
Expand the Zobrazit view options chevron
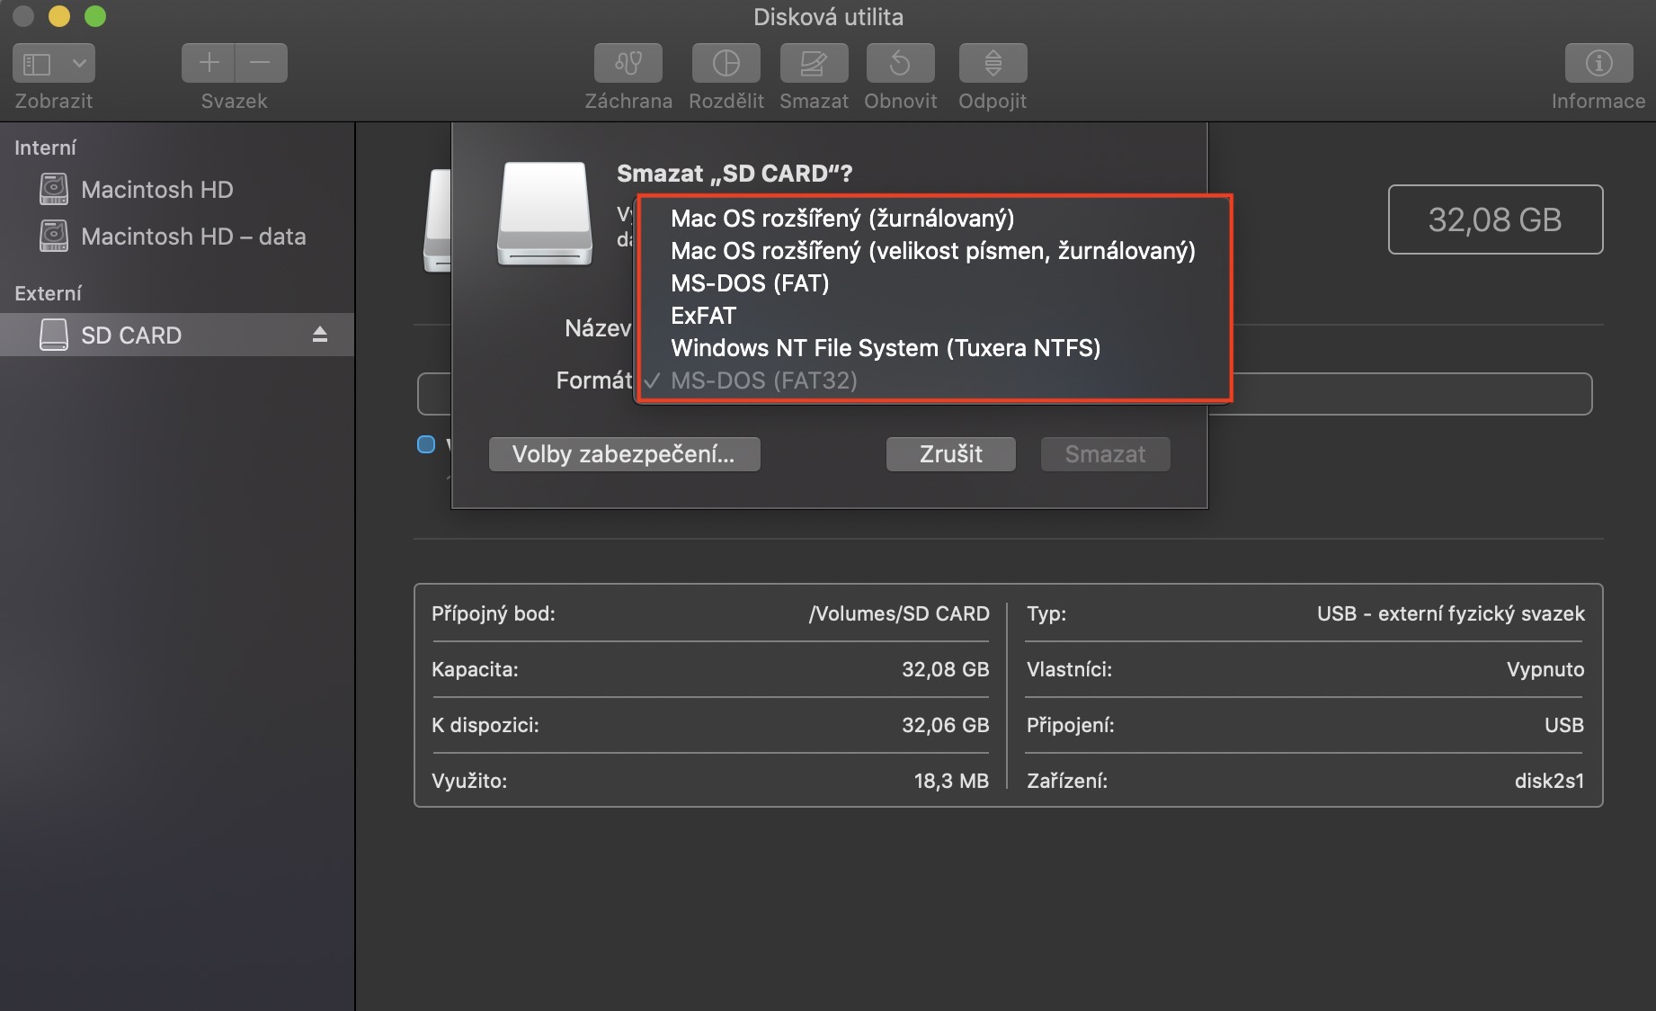(79, 63)
